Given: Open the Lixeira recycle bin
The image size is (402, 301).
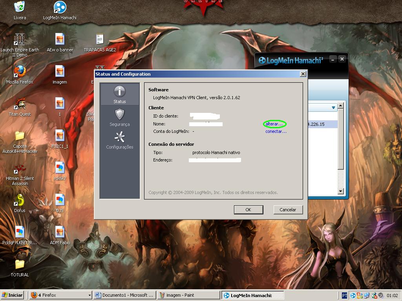Looking at the screenshot, I should click(x=20, y=7).
